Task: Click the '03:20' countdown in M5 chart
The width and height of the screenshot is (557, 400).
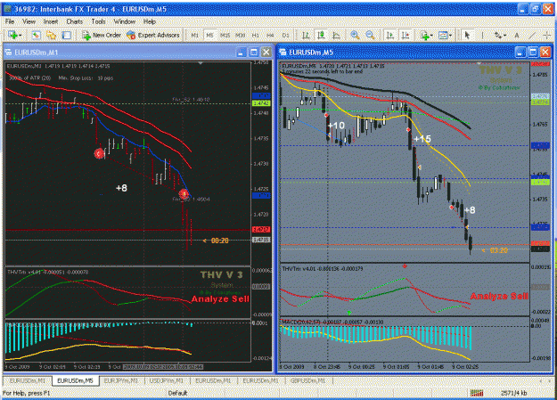Action: tap(499, 250)
